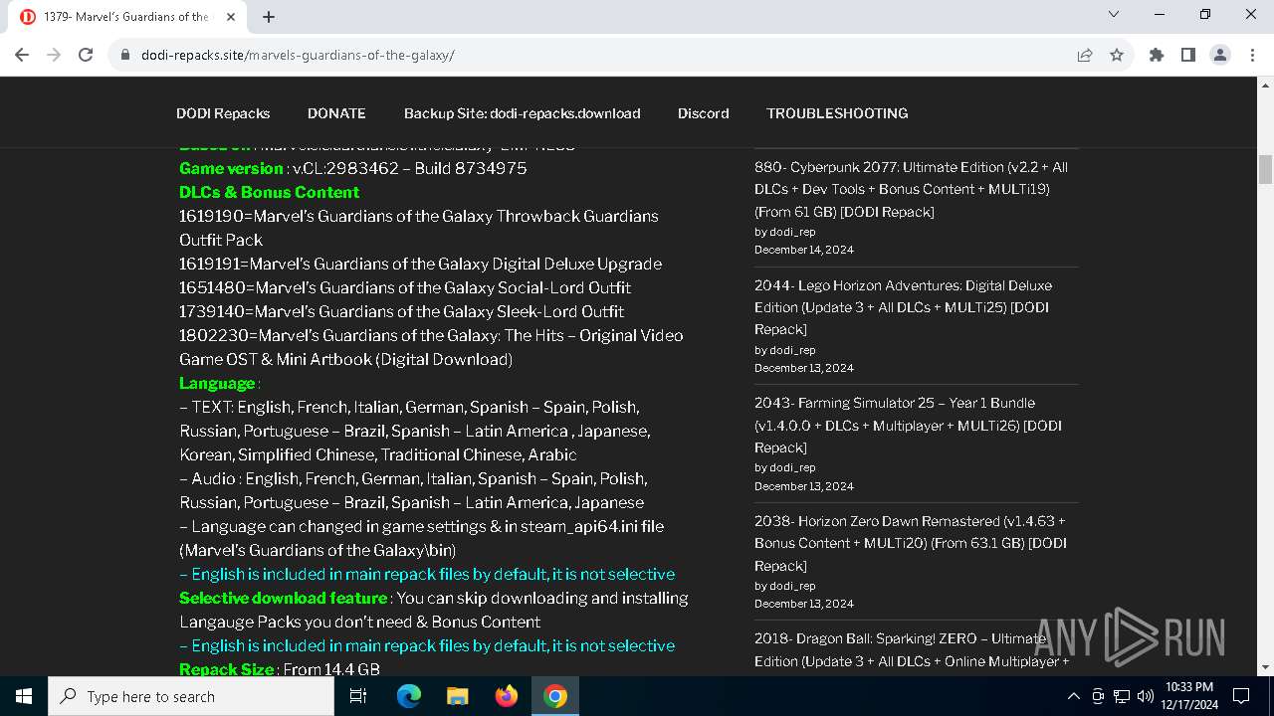Open Chrome's three-dot menu
The image size is (1274, 716).
(x=1252, y=55)
